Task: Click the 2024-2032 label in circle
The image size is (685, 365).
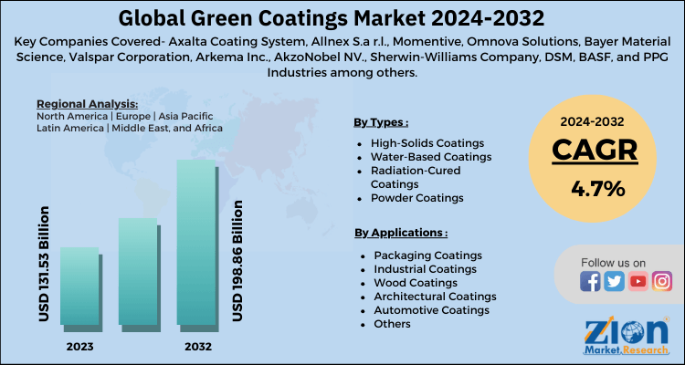Action: tap(592, 121)
